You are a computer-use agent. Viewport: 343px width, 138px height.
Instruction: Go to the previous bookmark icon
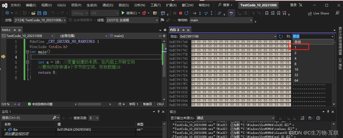tap(273, 13)
